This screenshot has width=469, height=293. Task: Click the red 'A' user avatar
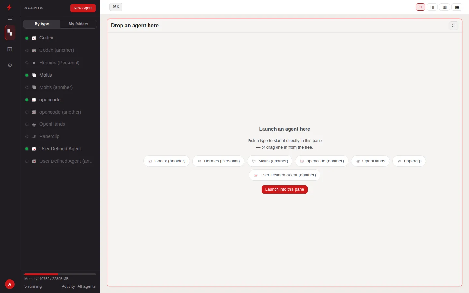pos(10,284)
